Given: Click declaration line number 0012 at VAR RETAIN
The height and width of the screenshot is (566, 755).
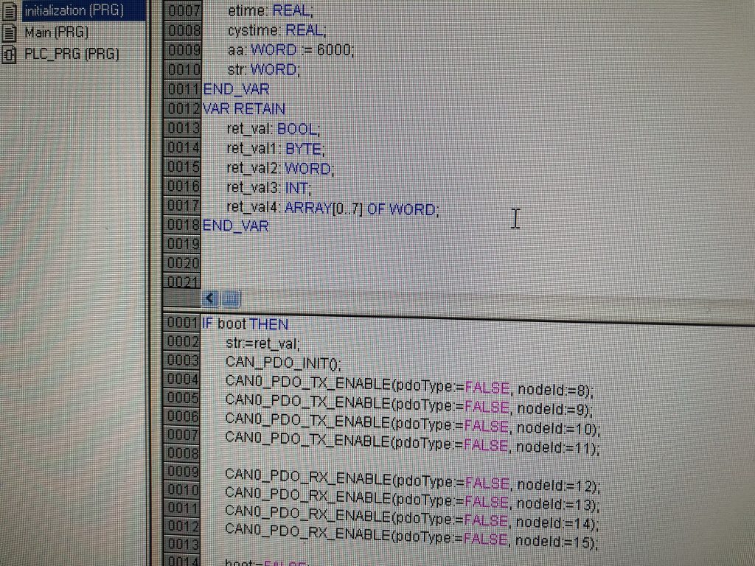Looking at the screenshot, I should pos(182,109).
